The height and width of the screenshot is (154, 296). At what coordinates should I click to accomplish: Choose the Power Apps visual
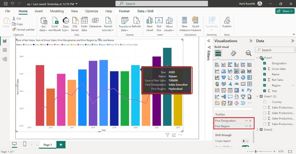[x=236, y=103]
